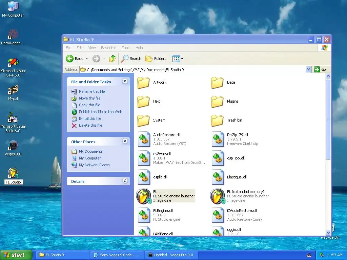The width and height of the screenshot is (347, 260).
Task: Click the scrollbar up arrow
Action: coord(328,76)
